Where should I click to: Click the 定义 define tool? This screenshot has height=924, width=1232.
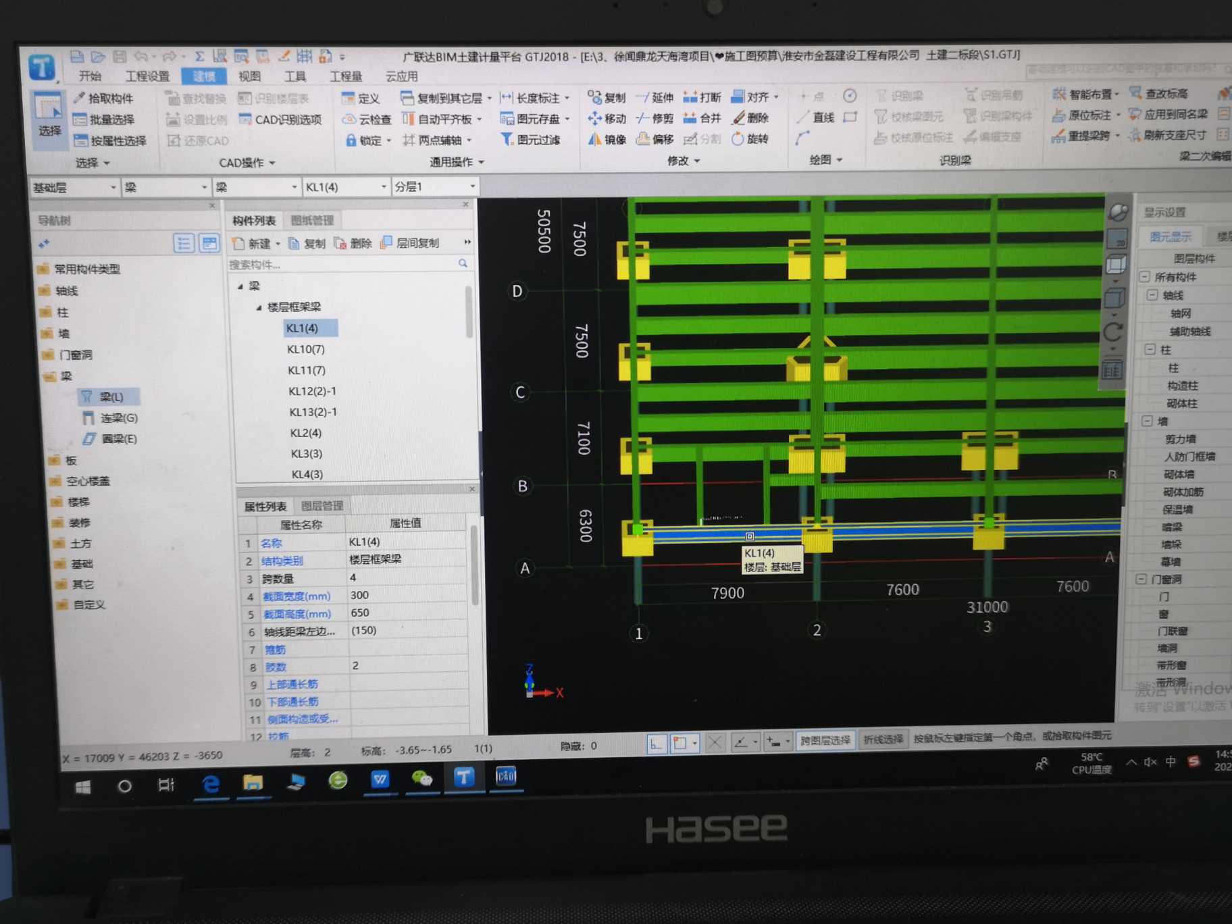click(361, 99)
